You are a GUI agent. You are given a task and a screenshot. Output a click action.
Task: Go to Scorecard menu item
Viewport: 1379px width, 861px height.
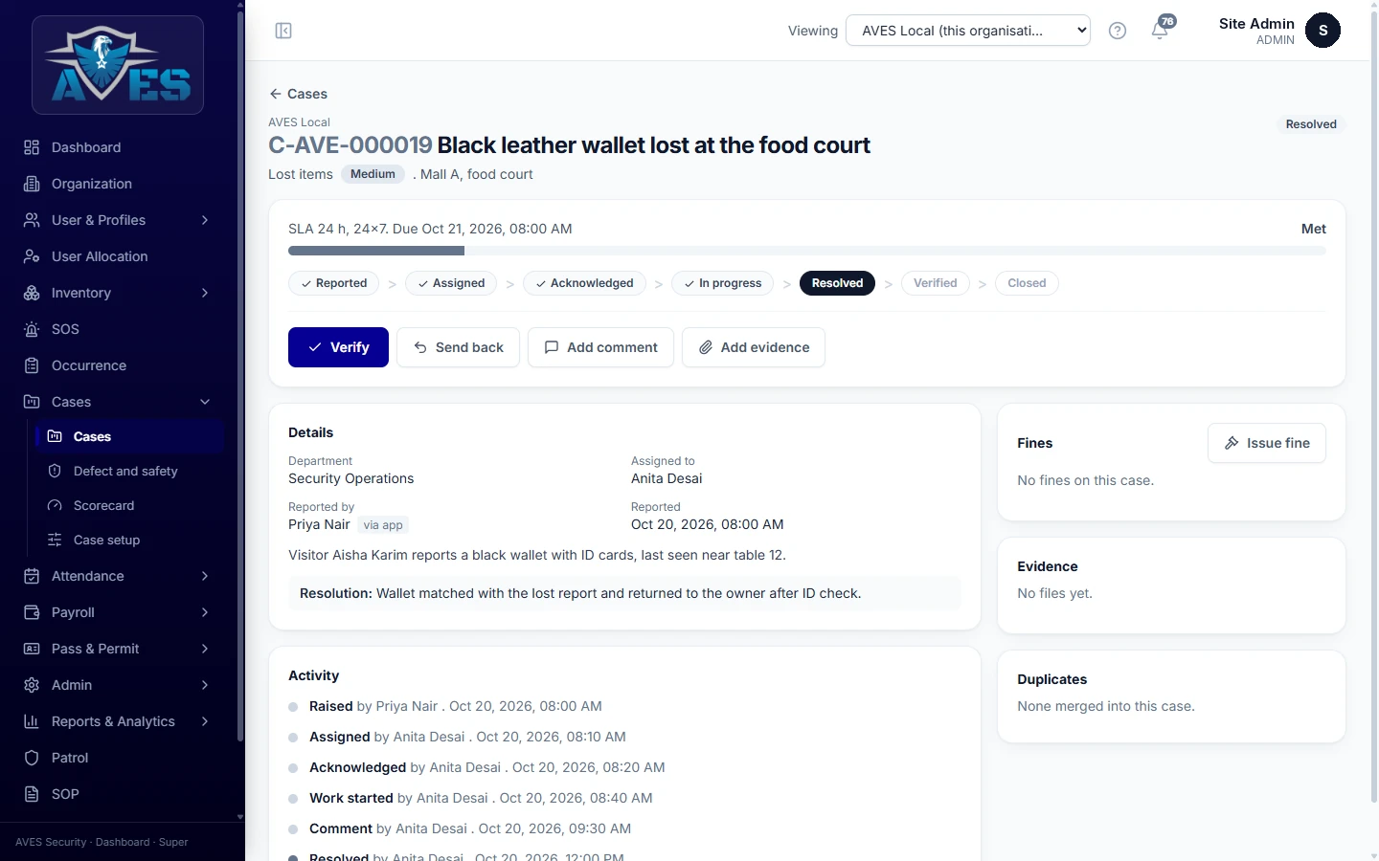click(x=129, y=505)
